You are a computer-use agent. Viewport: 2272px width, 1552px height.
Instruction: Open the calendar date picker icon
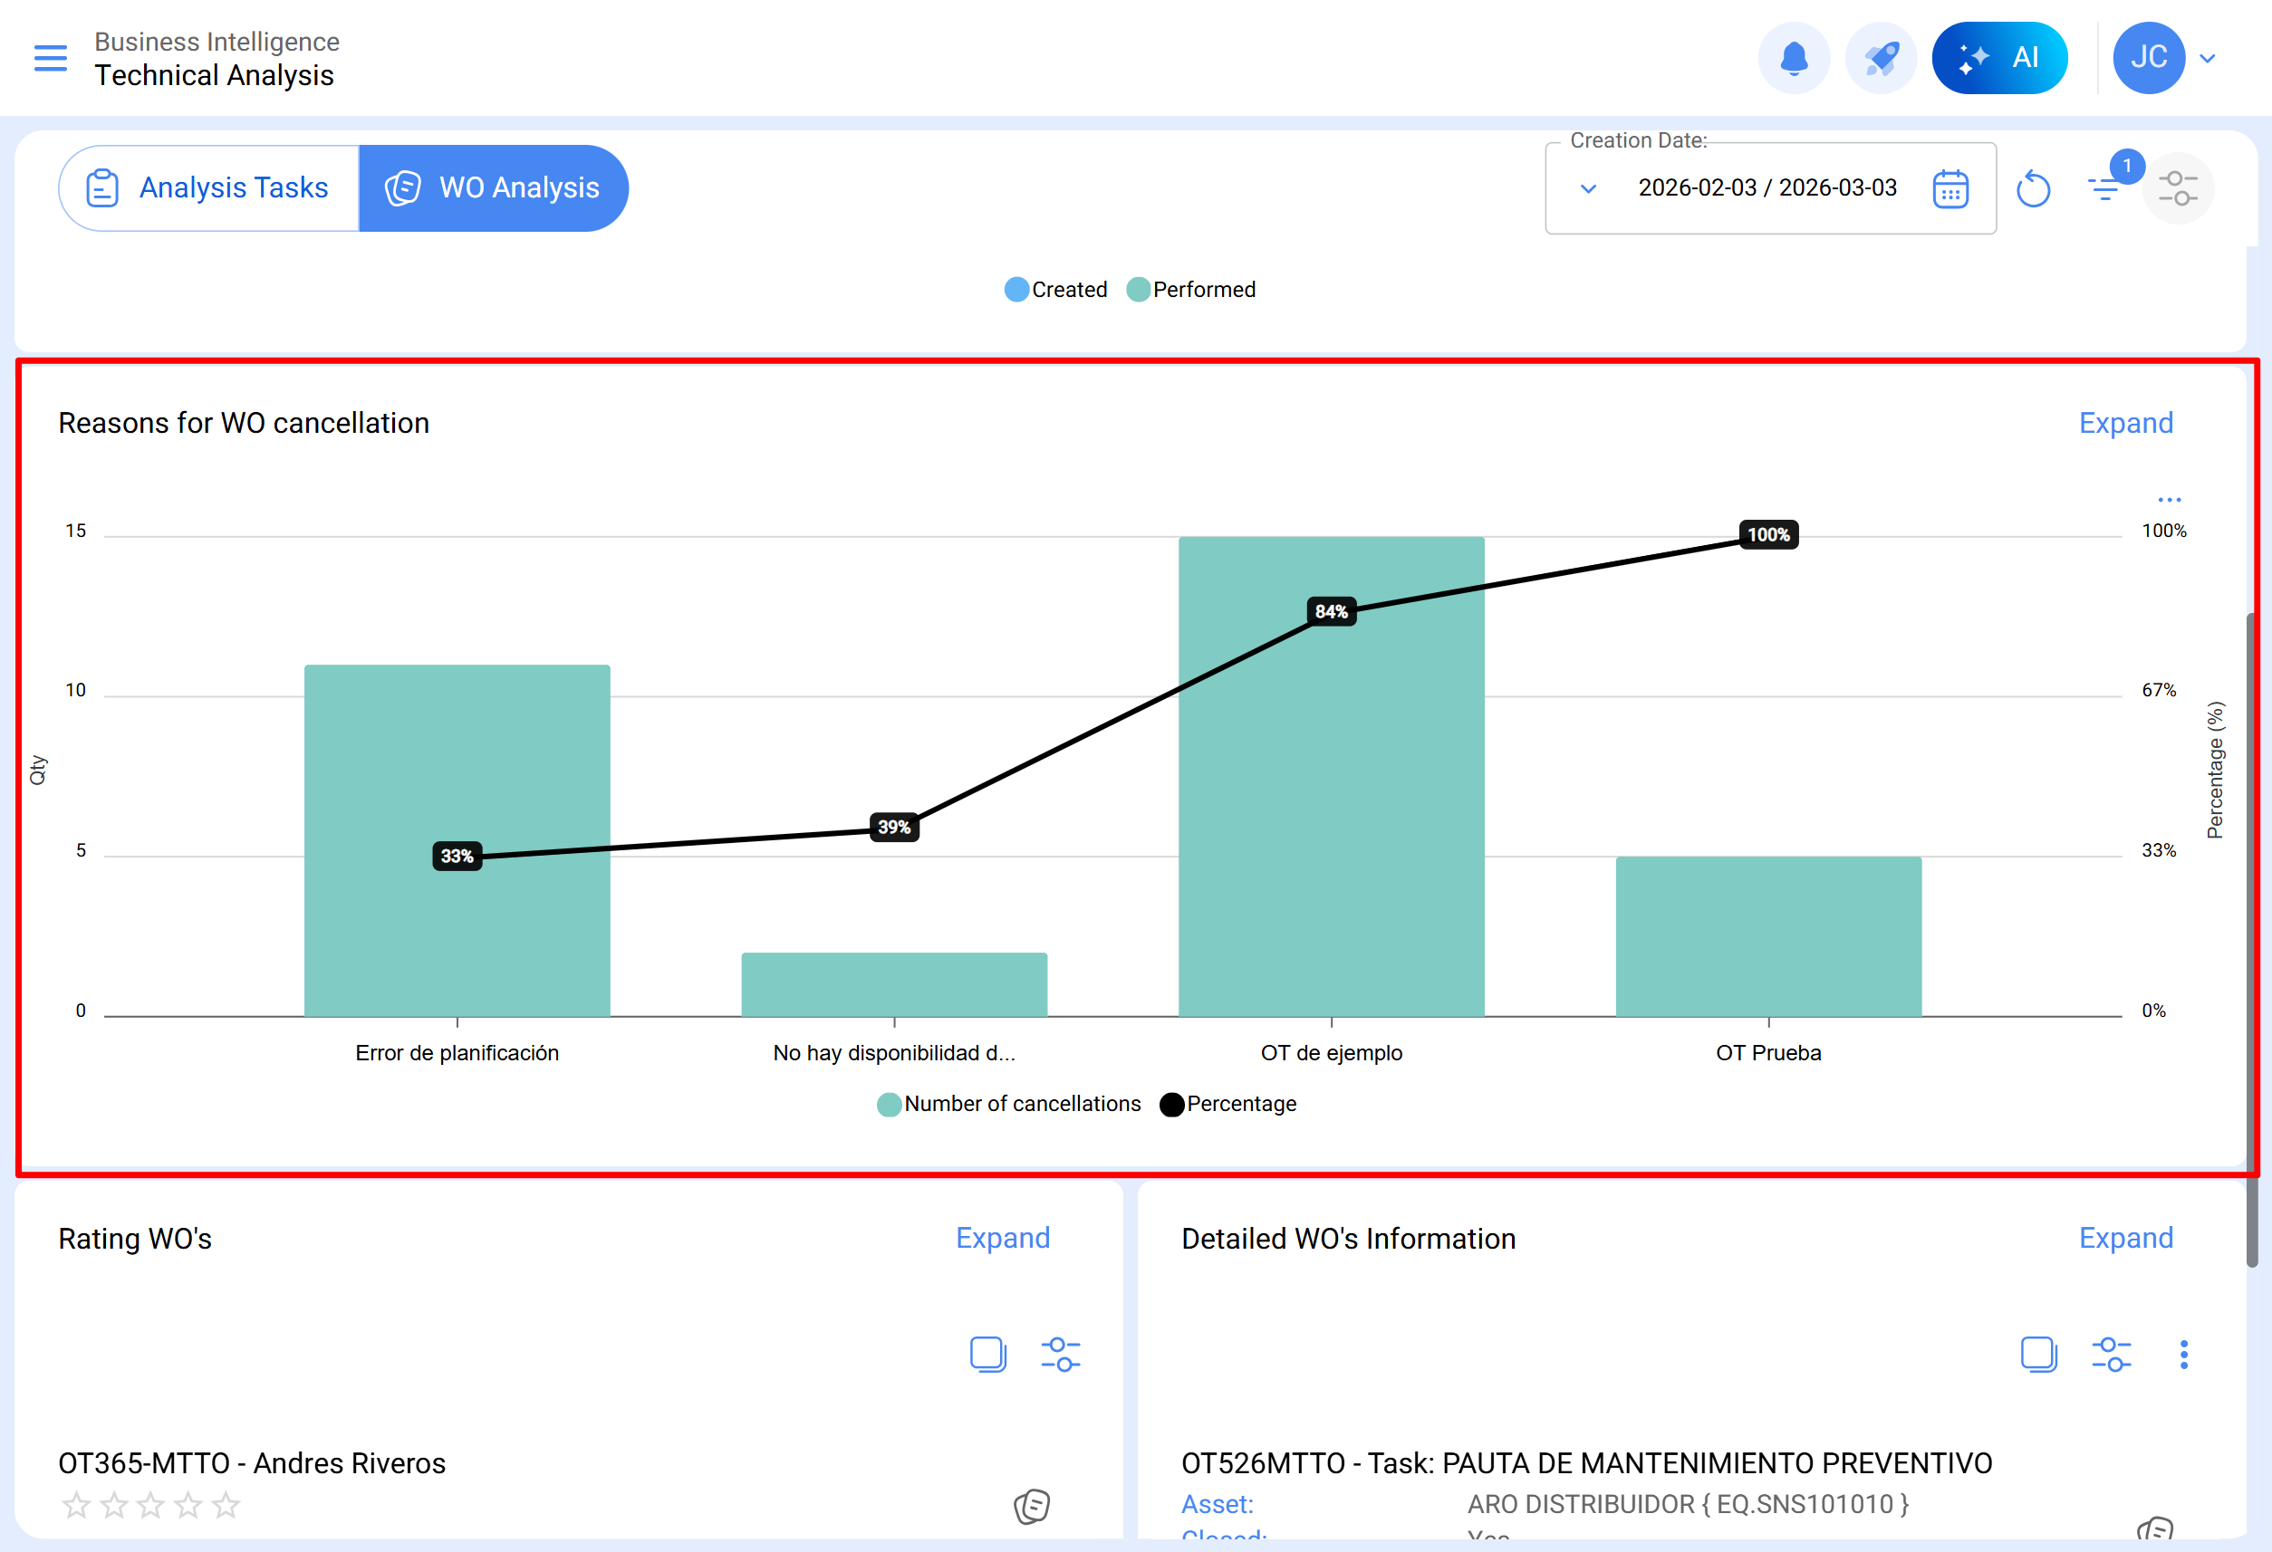[1949, 188]
